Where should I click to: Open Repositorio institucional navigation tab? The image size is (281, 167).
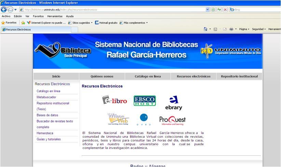239,76
